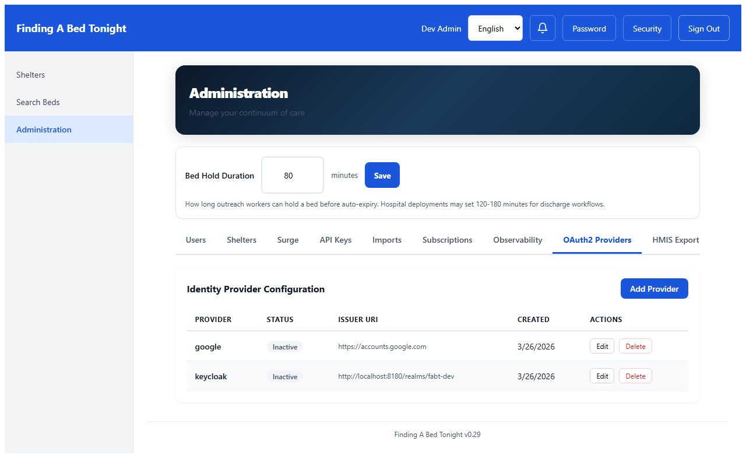Switch to the Surge tab

[x=287, y=240]
